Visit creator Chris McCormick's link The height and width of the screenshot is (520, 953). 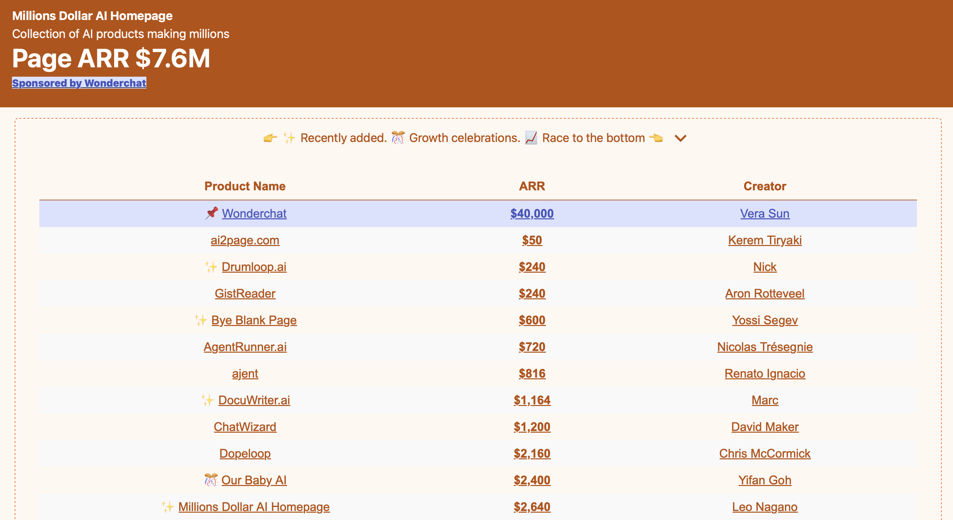(x=765, y=453)
